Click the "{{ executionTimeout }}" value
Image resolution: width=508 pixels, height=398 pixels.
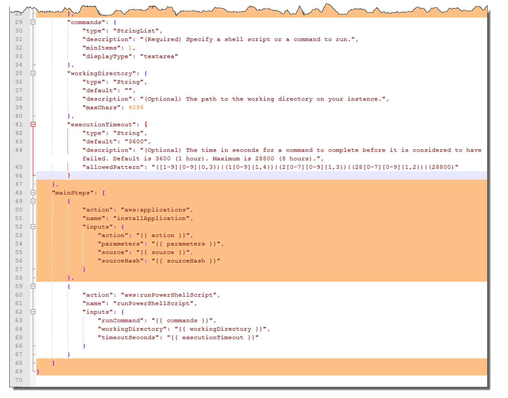click(x=213, y=338)
